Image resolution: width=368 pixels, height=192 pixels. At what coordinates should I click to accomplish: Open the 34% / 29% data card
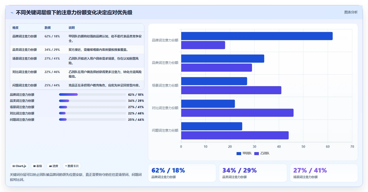tap(253, 173)
